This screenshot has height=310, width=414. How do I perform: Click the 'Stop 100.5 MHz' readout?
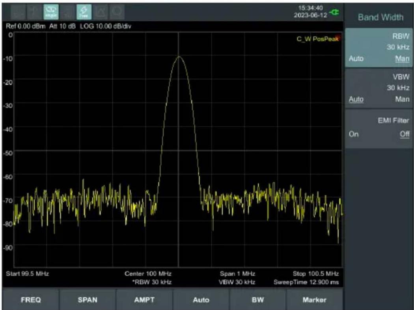[316, 274]
